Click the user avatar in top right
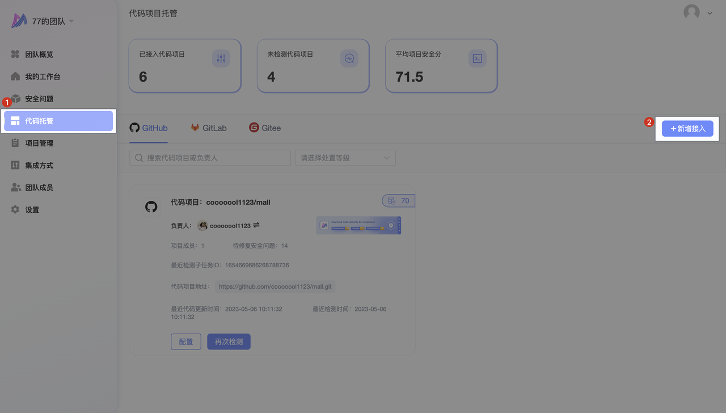Image resolution: width=726 pixels, height=413 pixels. (x=691, y=12)
